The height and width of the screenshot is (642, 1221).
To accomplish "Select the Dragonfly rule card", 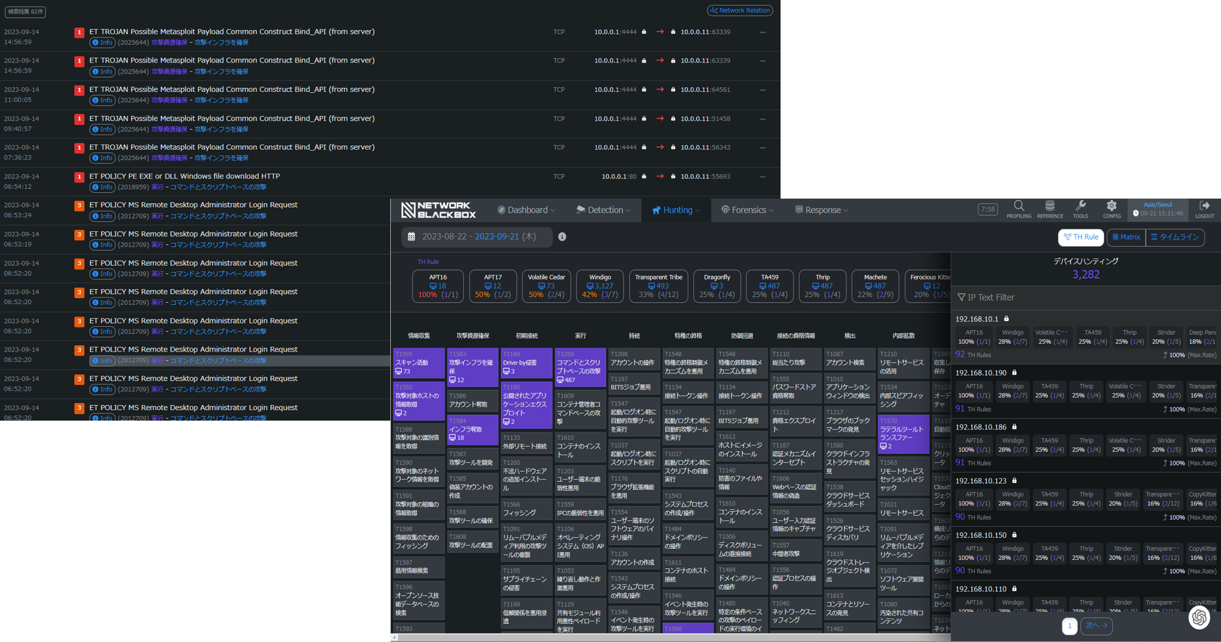I will (717, 286).
